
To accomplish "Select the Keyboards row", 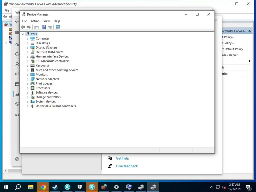I will pyautogui.click(x=42, y=65).
